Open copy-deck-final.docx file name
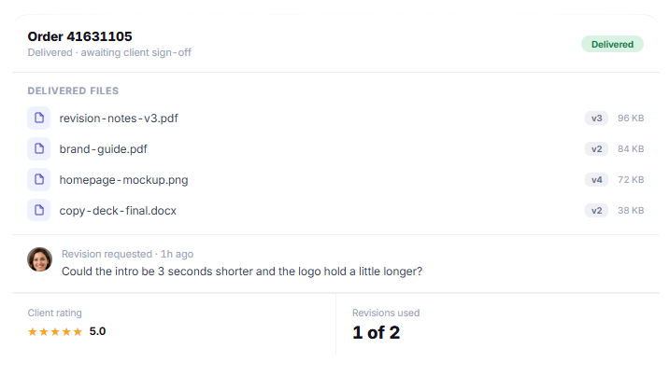 coord(118,211)
